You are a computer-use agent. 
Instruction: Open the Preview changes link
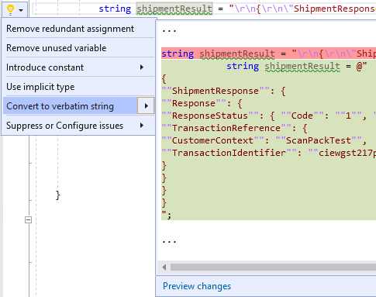coord(197,286)
